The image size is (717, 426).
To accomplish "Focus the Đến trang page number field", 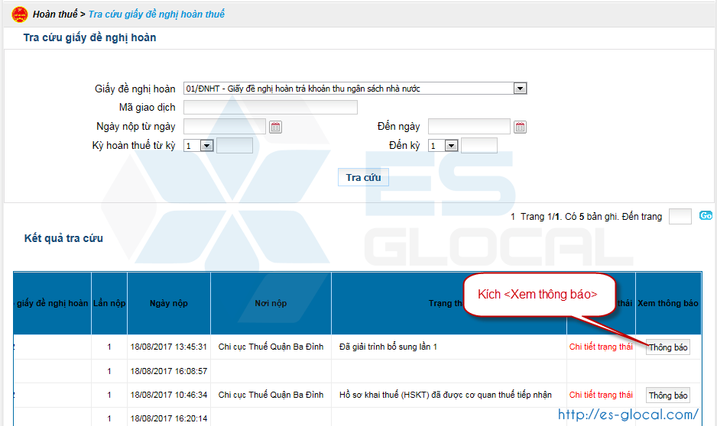I will (680, 216).
